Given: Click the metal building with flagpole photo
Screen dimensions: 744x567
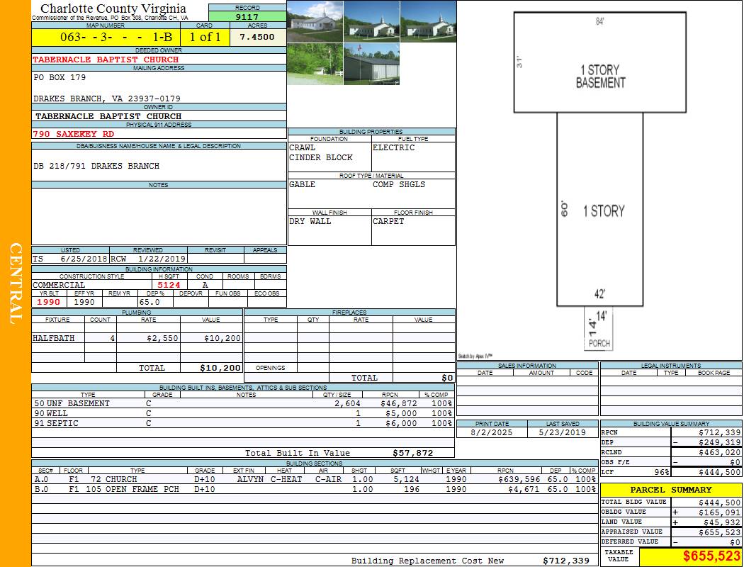Looking at the screenshot, I should click(371, 64).
